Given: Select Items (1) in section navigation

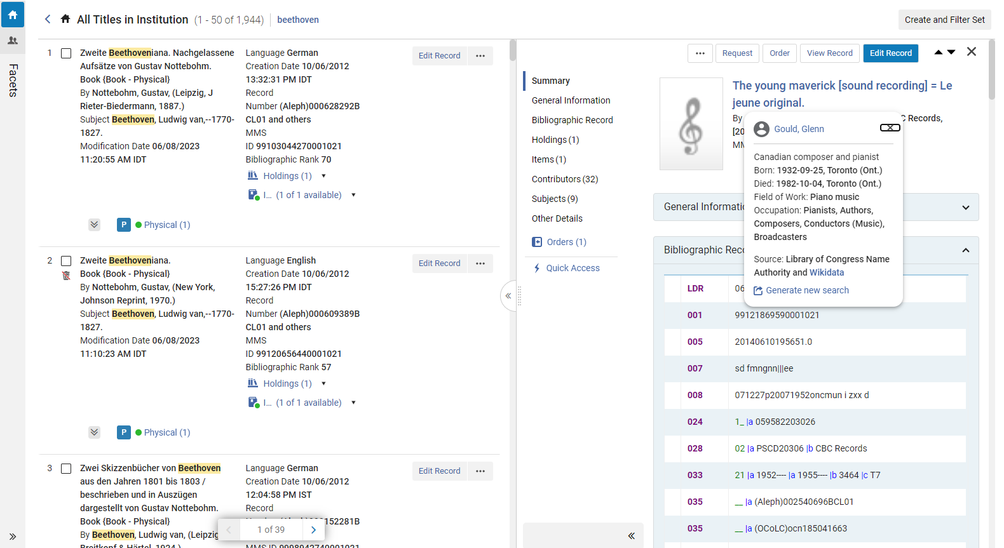Looking at the screenshot, I should point(549,159).
